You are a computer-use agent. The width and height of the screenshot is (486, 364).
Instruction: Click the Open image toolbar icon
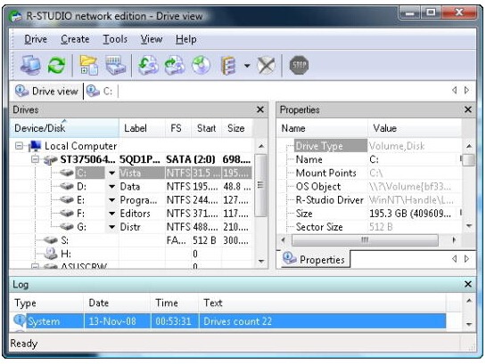tap(148, 65)
